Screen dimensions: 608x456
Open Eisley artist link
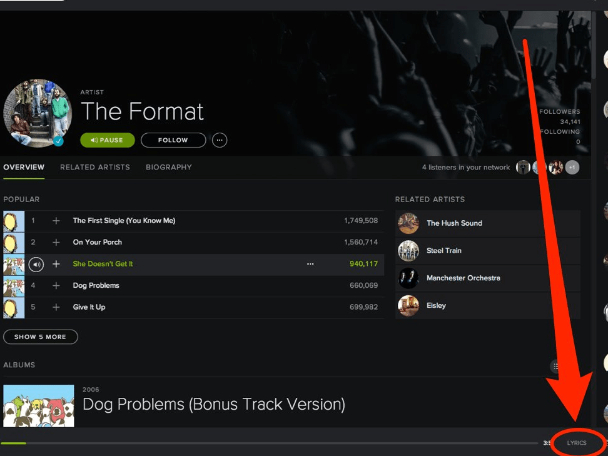436,305
